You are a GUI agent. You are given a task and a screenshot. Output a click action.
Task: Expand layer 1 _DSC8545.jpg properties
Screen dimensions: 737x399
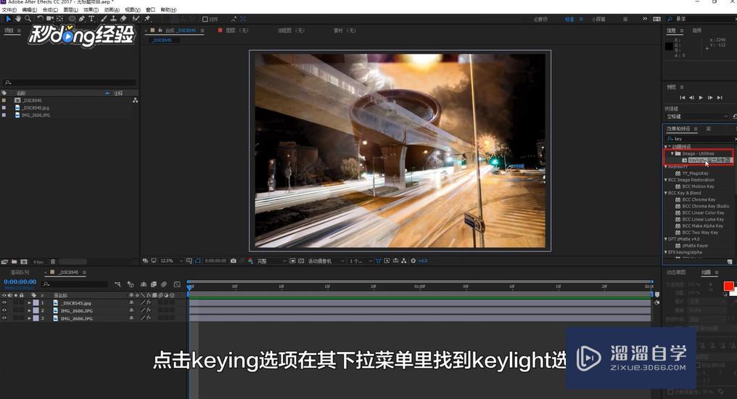click(x=29, y=303)
